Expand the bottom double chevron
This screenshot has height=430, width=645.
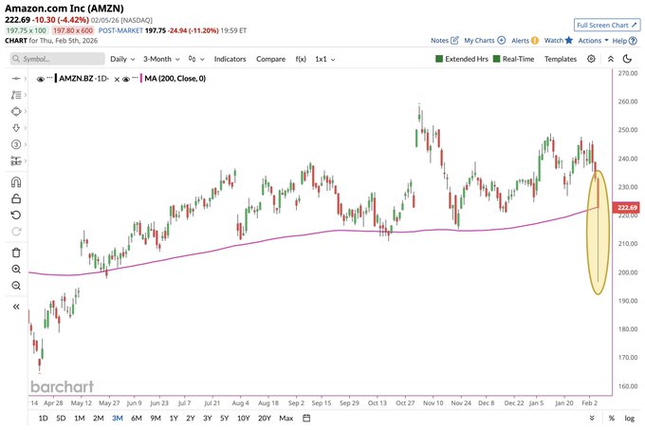(x=592, y=418)
